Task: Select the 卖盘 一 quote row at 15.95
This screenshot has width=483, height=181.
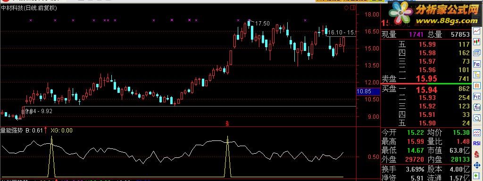Action: click(426, 79)
